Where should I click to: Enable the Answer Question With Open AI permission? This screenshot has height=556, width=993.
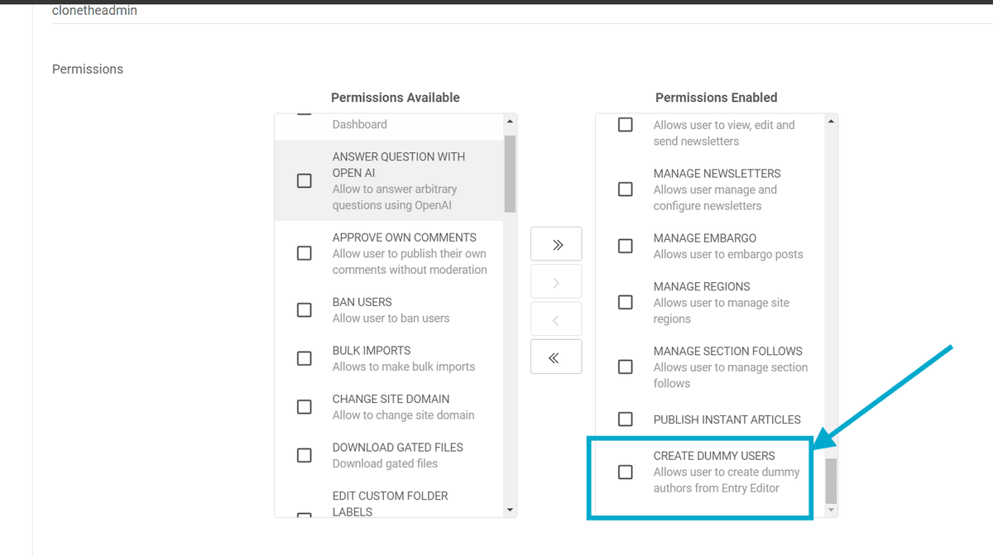point(305,180)
